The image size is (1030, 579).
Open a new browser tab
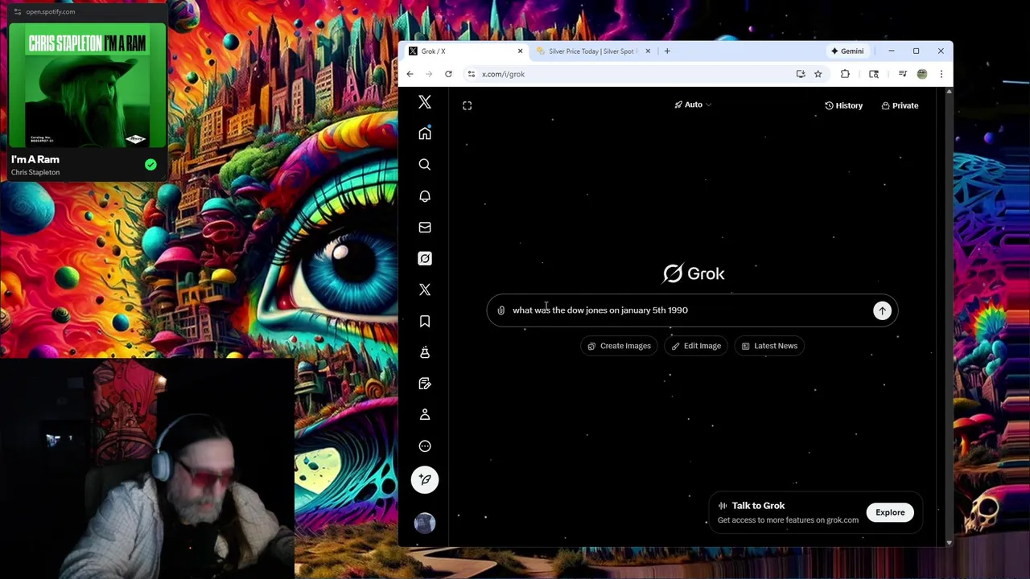[667, 51]
